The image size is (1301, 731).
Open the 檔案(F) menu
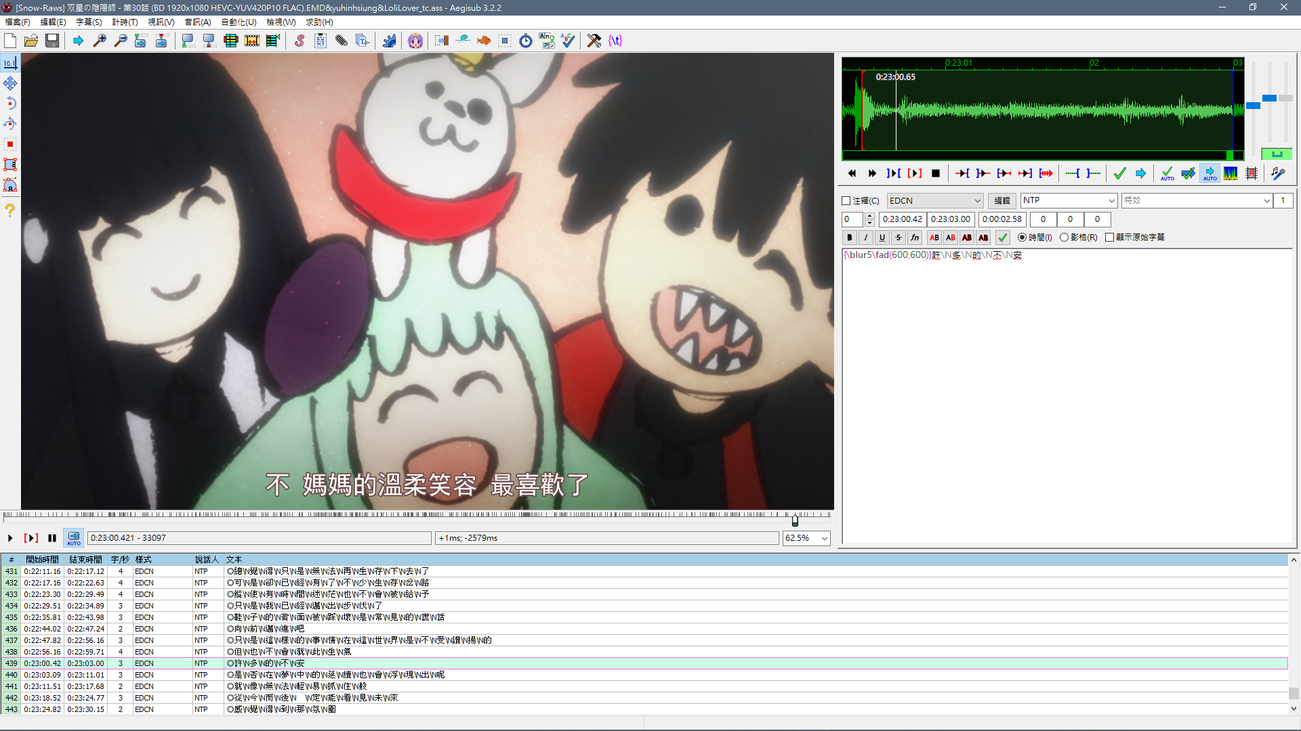click(18, 22)
